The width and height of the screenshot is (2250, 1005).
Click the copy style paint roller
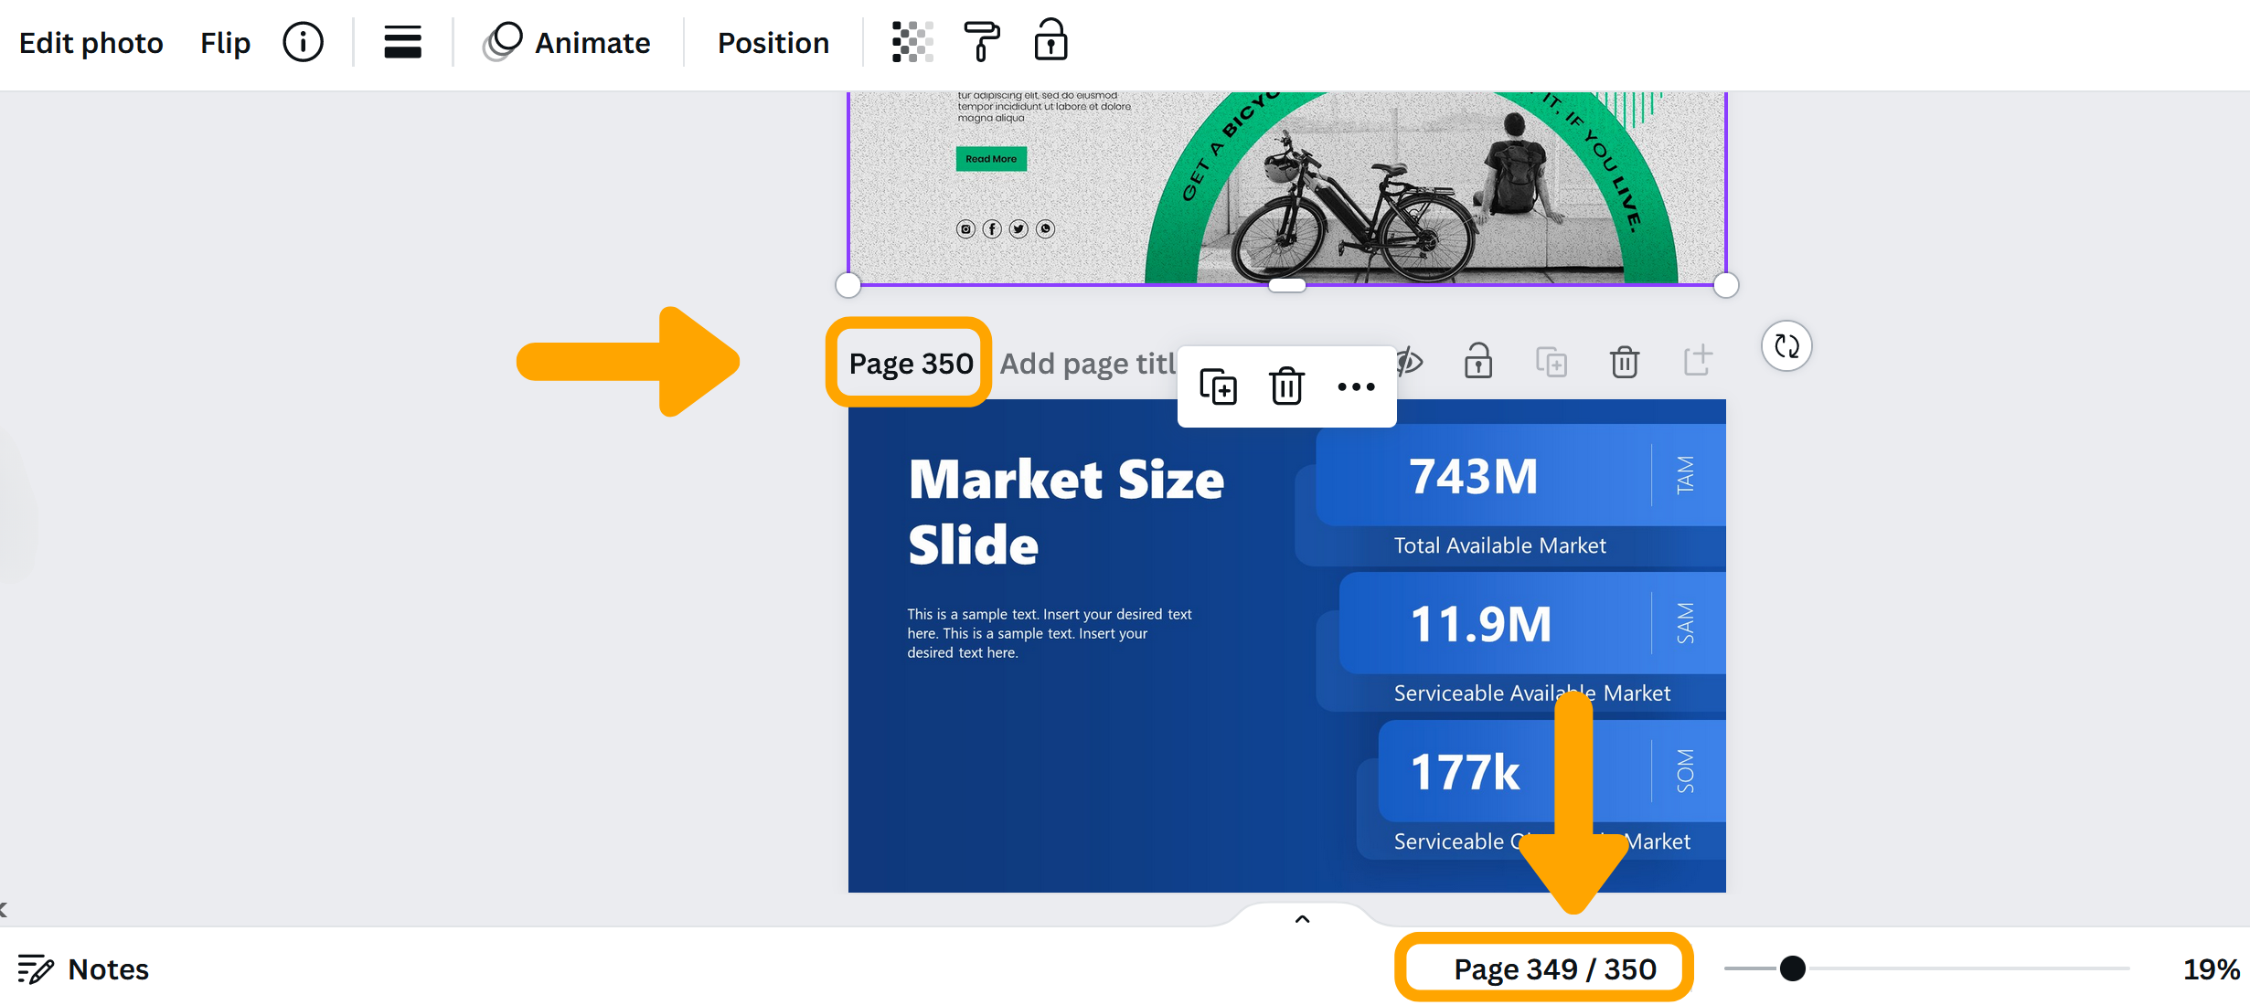click(x=982, y=42)
